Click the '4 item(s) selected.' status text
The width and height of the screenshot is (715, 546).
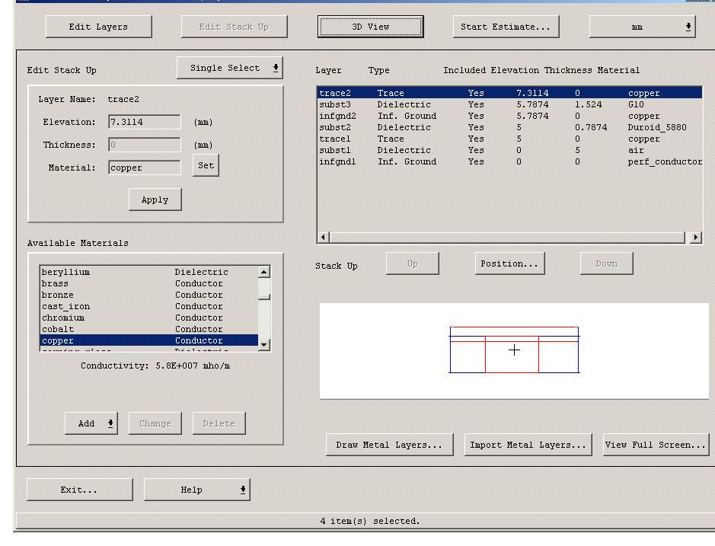pyautogui.click(x=370, y=521)
